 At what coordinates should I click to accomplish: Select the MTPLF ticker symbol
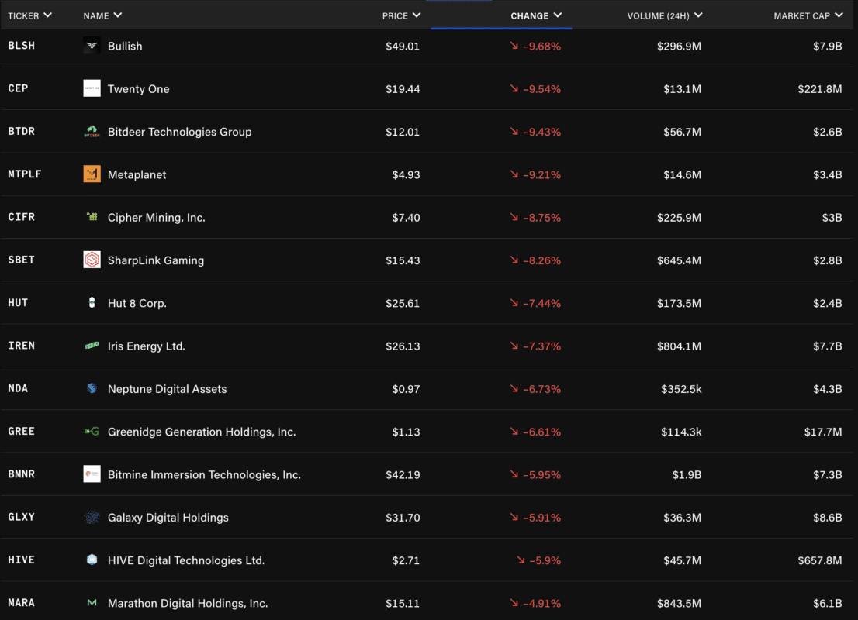point(25,174)
